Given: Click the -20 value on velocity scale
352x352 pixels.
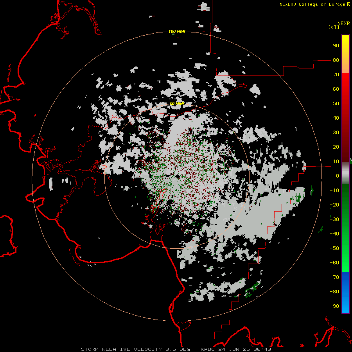Looking at the screenshot, I should click(x=334, y=205).
